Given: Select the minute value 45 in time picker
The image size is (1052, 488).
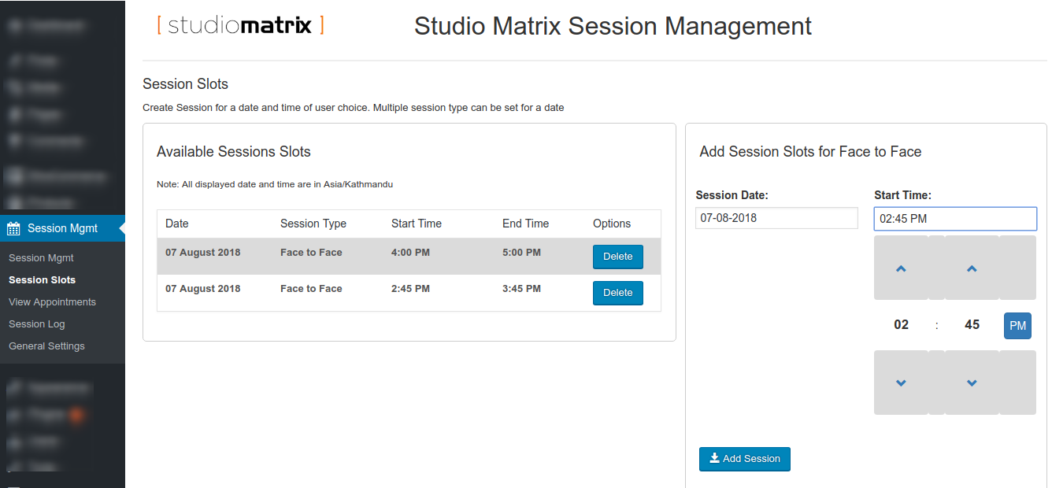Looking at the screenshot, I should tap(972, 325).
